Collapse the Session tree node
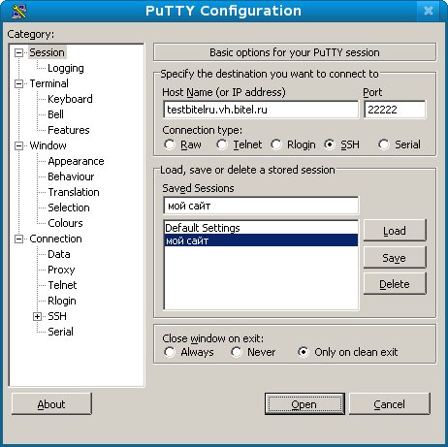Image resolution: width=448 pixels, height=447 pixels. click(19, 52)
